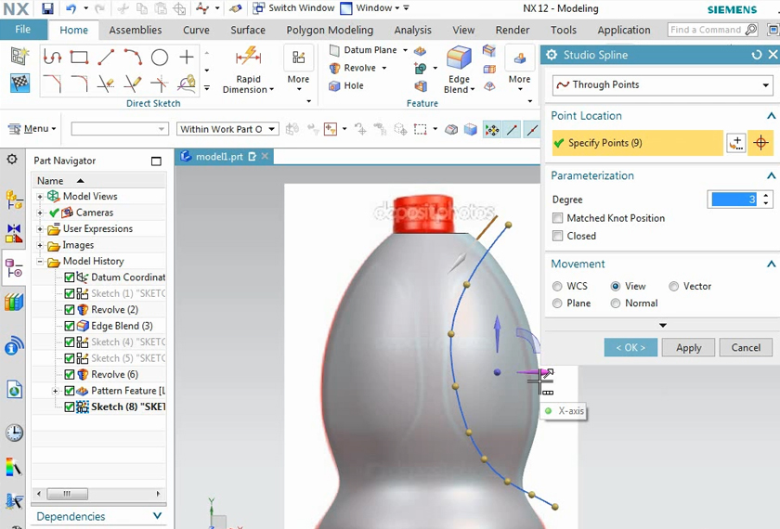Screen dimensions: 780x529
Task: Open the Through Points spline type dropdown
Action: coord(661,85)
